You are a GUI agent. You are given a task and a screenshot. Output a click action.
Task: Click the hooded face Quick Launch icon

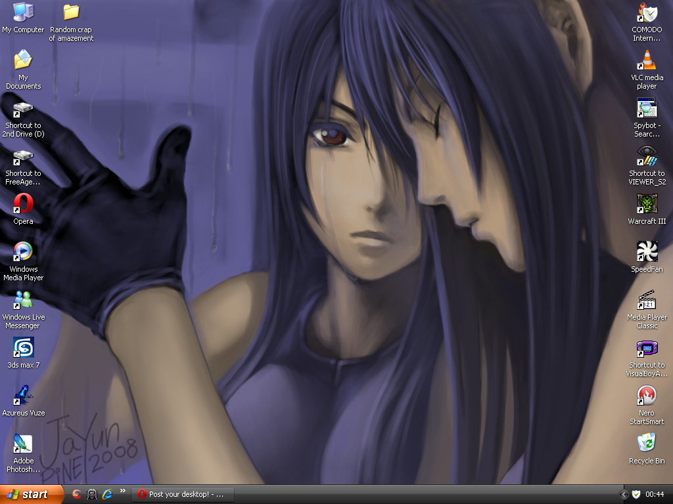[x=92, y=494]
